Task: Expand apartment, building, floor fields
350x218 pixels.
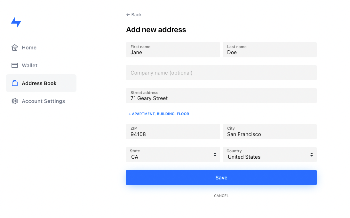Action: 159,114
